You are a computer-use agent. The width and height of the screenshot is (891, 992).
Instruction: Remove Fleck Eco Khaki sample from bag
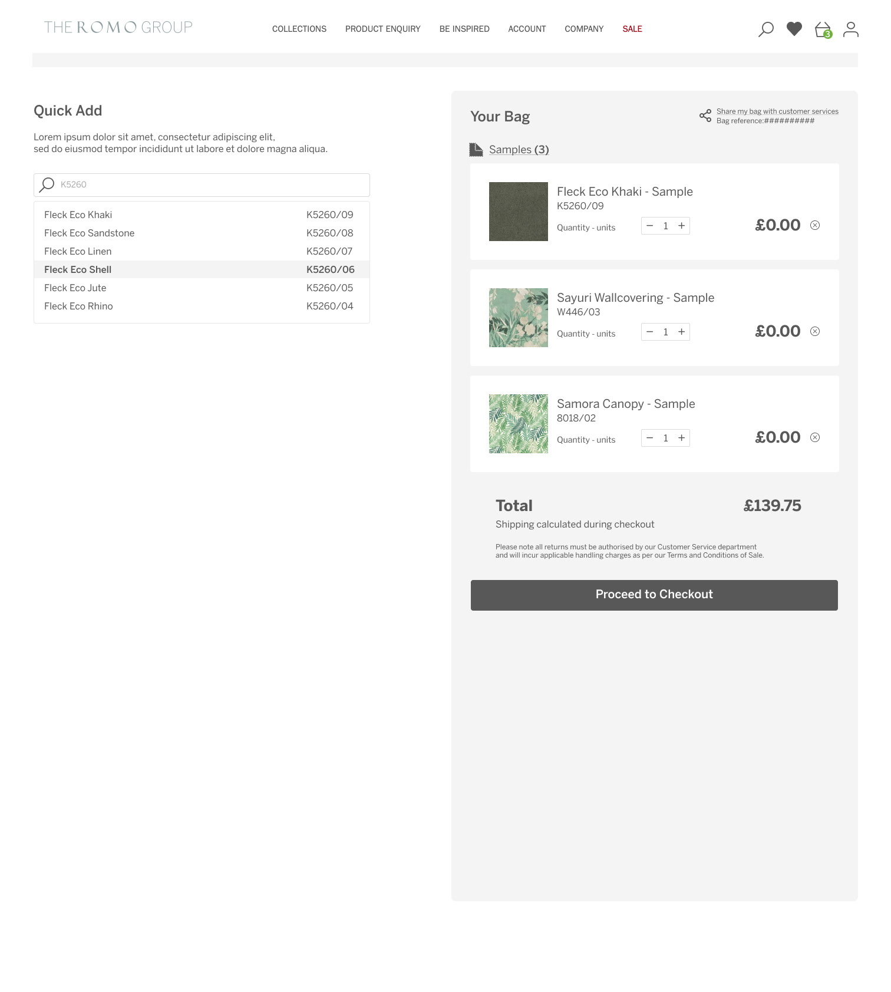coord(815,225)
